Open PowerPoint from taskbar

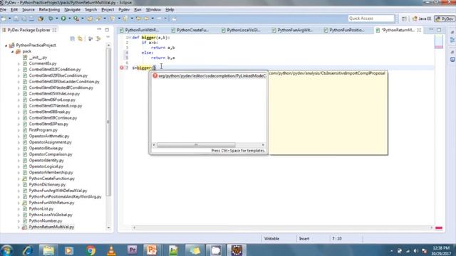point(152,250)
